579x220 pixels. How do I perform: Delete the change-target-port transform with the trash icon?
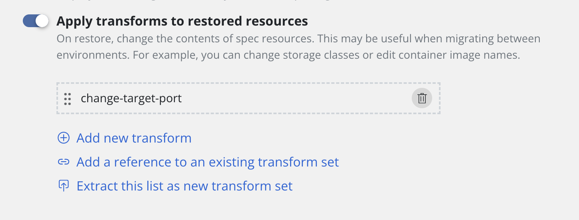pos(422,98)
